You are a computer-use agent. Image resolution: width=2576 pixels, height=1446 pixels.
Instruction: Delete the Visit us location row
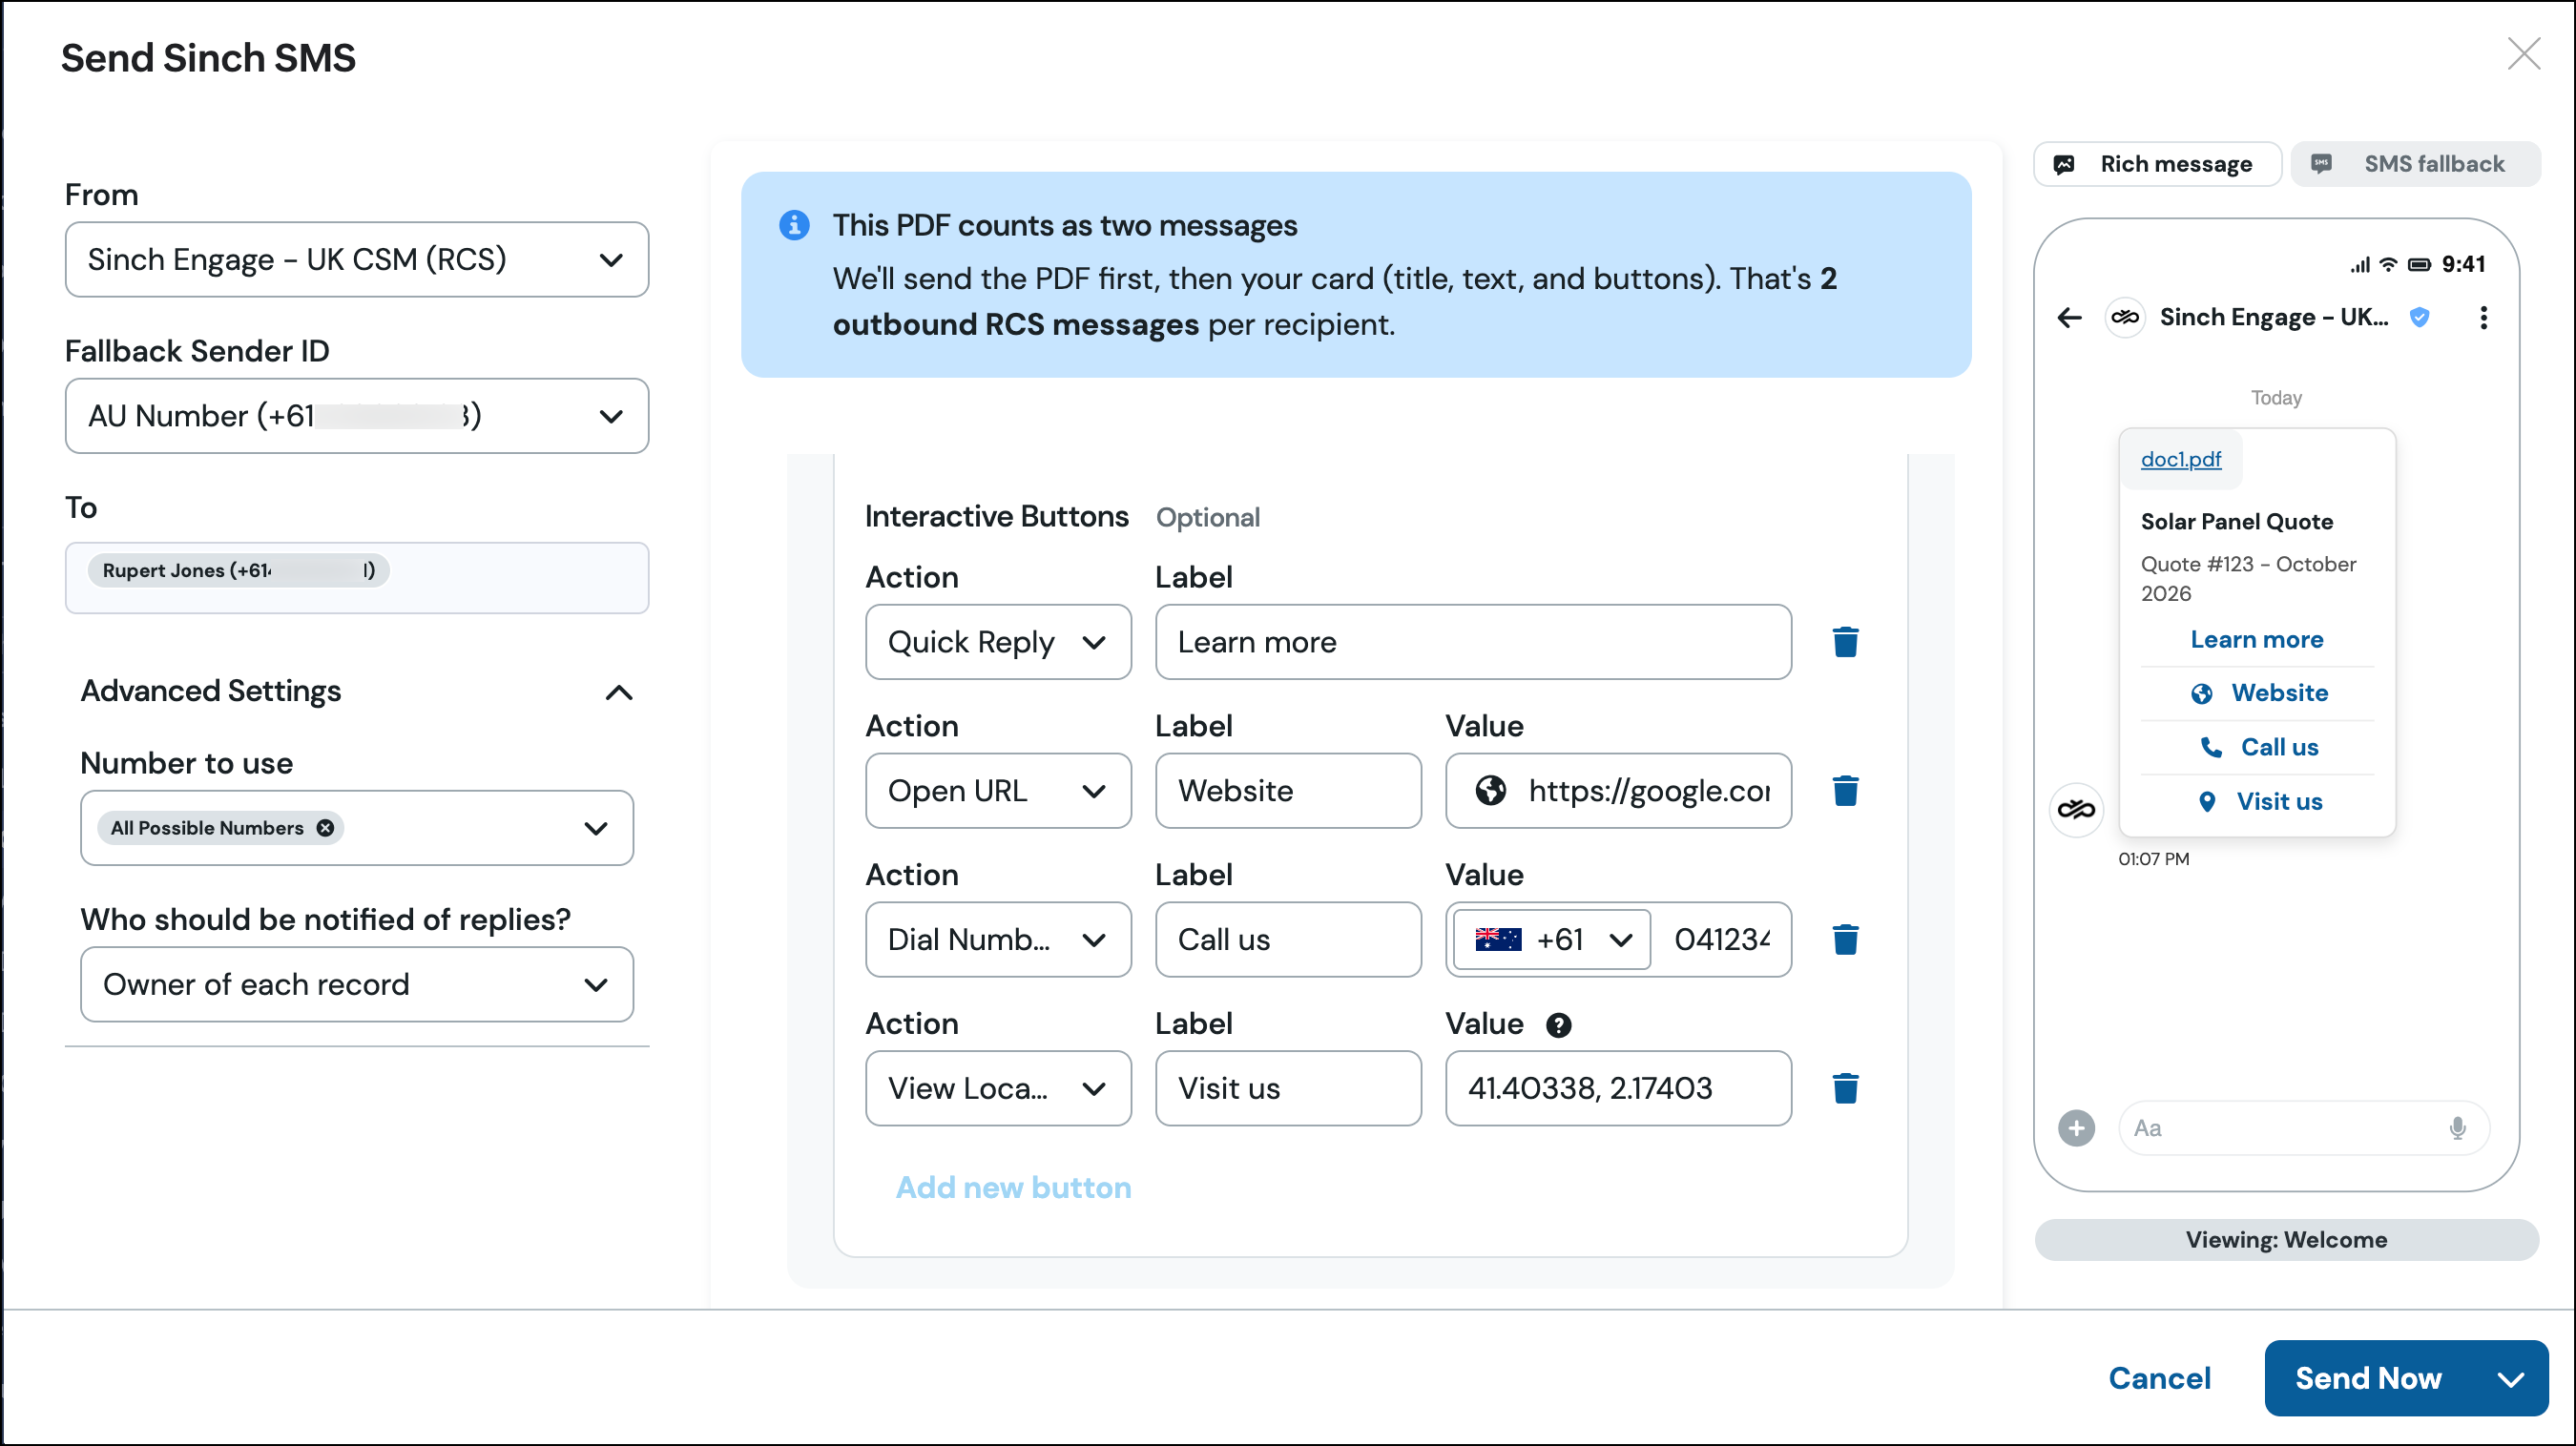click(1845, 1088)
